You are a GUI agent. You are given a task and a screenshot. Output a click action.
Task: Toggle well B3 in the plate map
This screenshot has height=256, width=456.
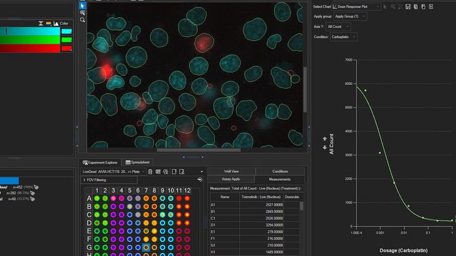[x=113, y=207]
